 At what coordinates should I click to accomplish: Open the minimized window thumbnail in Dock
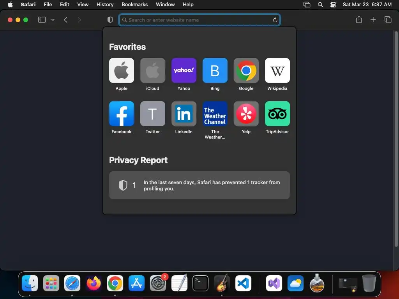pyautogui.click(x=348, y=284)
